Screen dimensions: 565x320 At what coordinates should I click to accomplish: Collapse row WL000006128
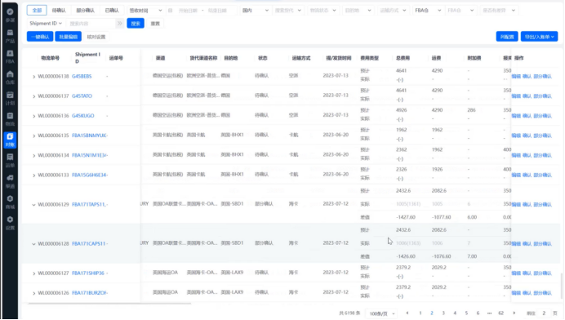click(x=33, y=244)
